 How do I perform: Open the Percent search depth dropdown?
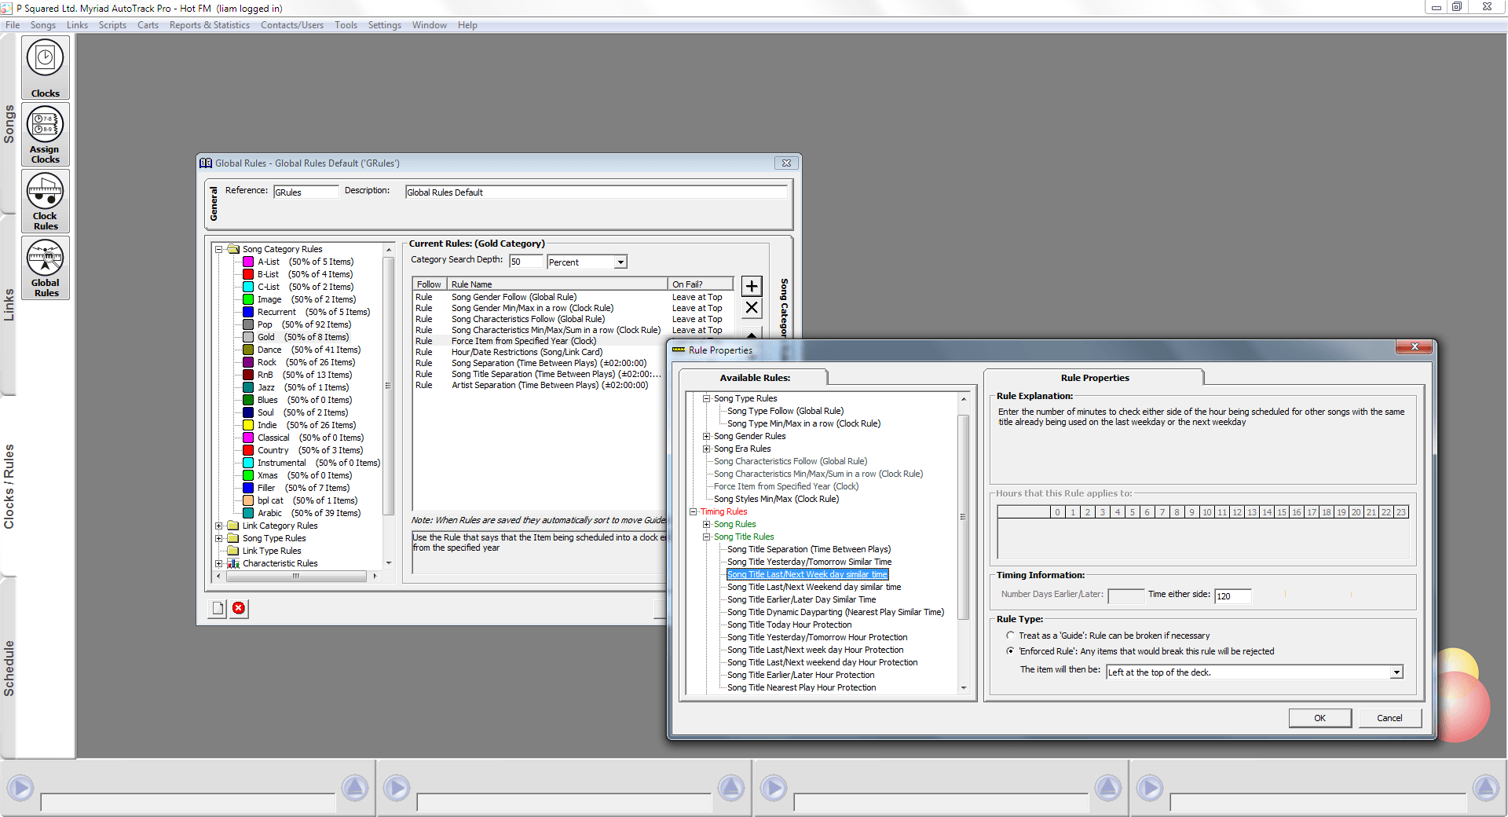point(620,262)
